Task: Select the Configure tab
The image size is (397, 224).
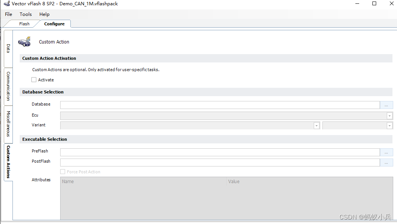Action: [54, 24]
